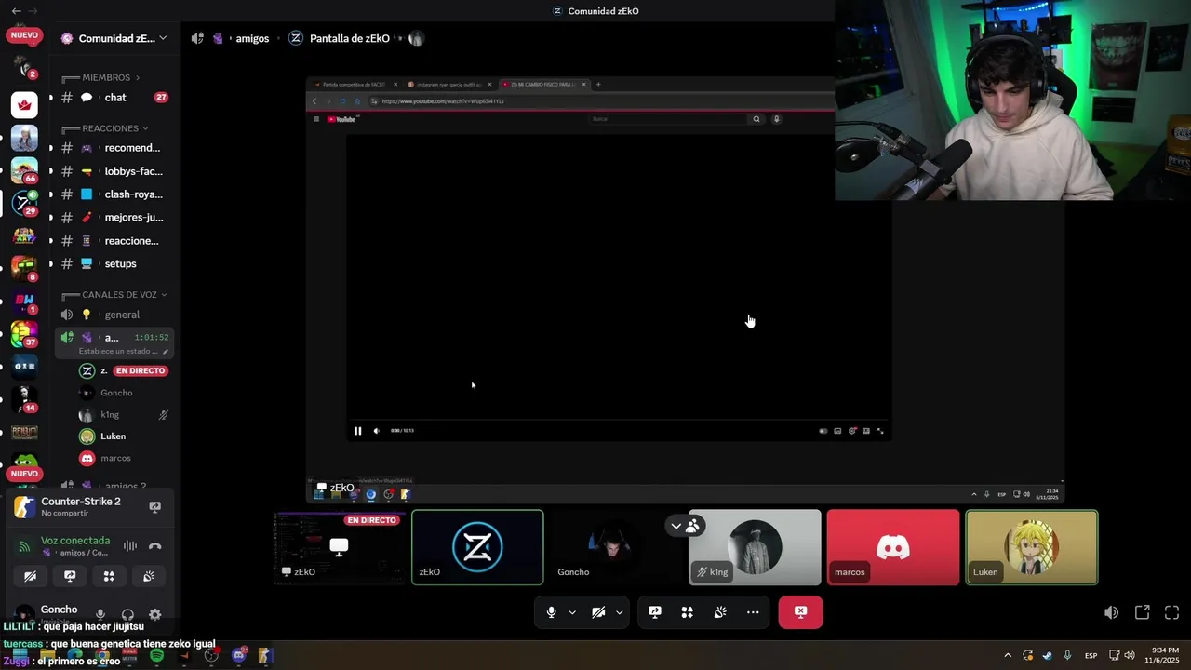1191x670 pixels.
Task: Join the general voice channel
Action: point(114,315)
